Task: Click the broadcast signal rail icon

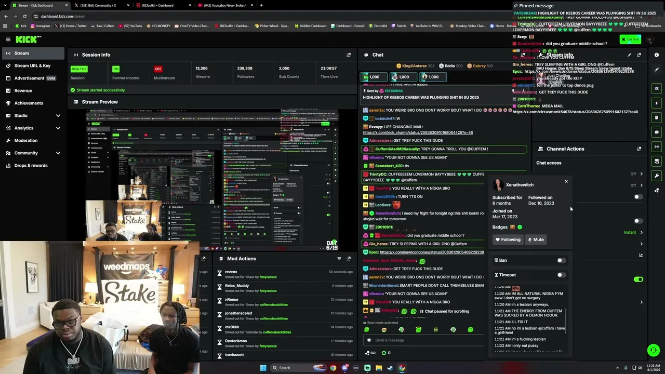Action: pos(657,146)
